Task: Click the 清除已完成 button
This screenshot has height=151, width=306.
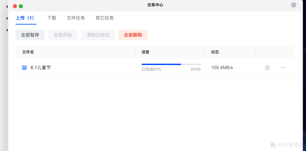Action: point(98,35)
